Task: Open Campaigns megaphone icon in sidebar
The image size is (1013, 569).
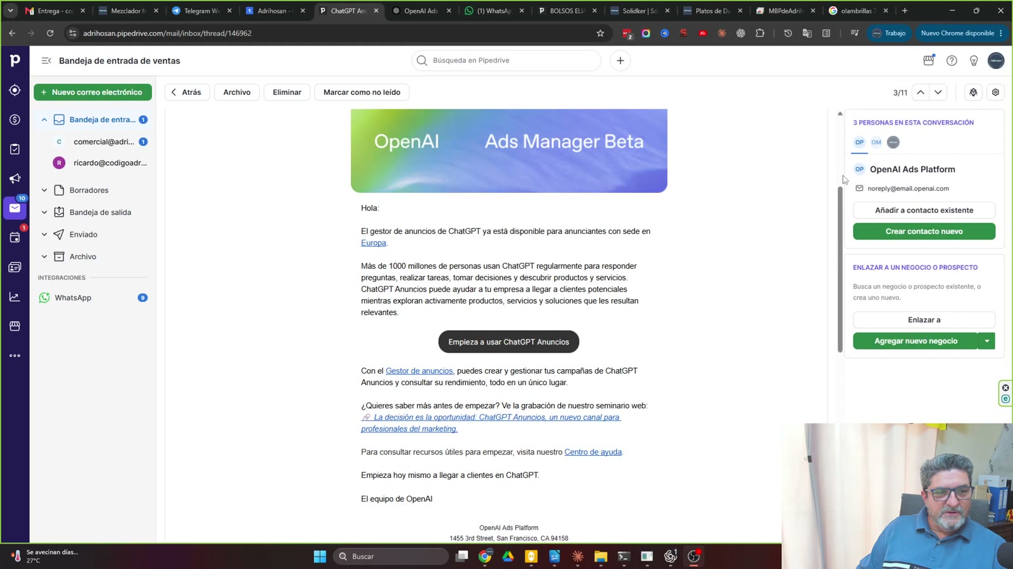Action: 15,178
